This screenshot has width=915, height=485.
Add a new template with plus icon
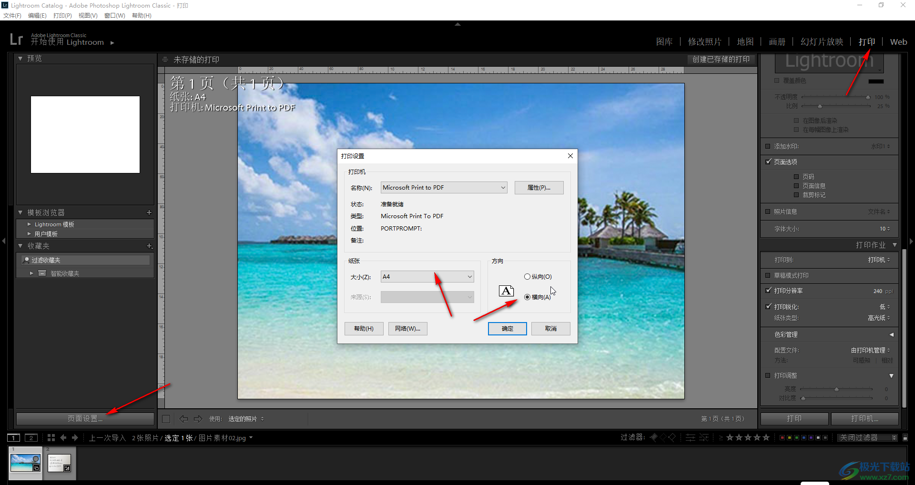coord(149,212)
